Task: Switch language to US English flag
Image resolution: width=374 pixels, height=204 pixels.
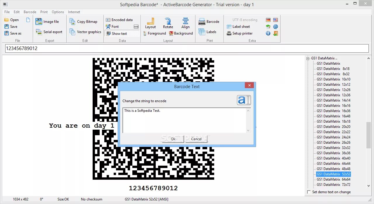Action: tap(276, 20)
